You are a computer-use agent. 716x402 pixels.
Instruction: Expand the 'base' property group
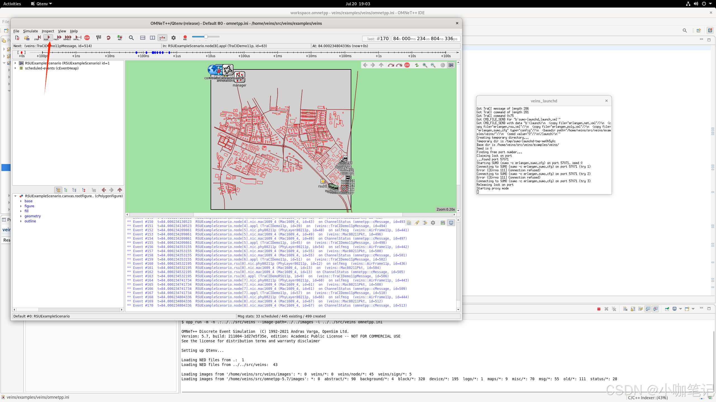21,201
